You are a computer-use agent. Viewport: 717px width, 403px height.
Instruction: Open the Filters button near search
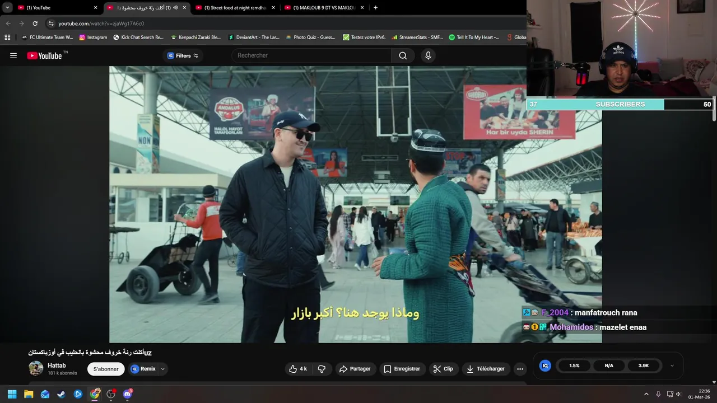183,55
